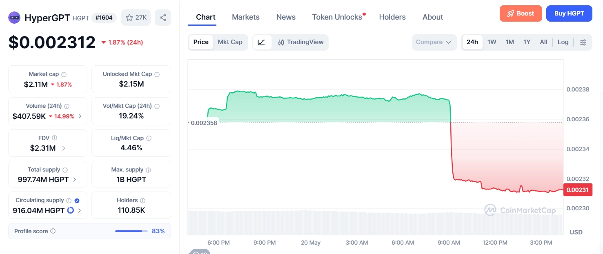
Task: Switch to the Markets tab
Action: pyautogui.click(x=246, y=17)
